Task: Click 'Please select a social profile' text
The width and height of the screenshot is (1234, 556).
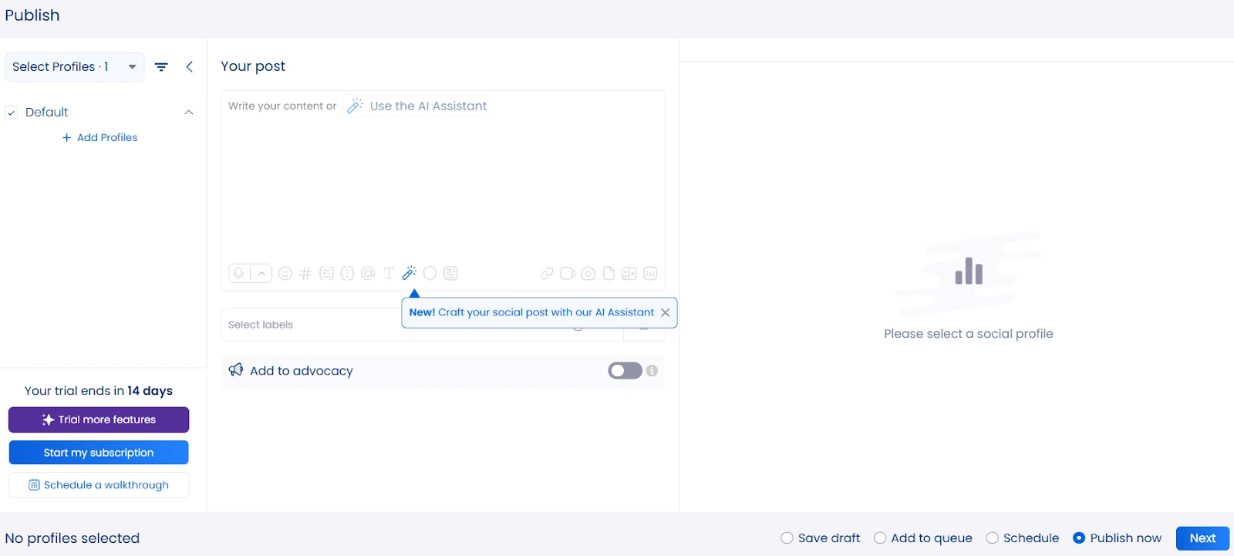Action: pos(969,334)
